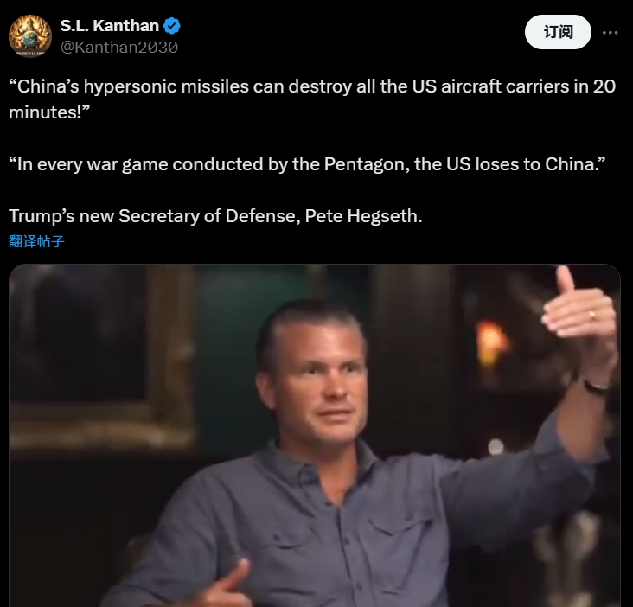The image size is (633, 607).
Task: Open S.L. Kanthan's profile avatar
Action: click(30, 36)
